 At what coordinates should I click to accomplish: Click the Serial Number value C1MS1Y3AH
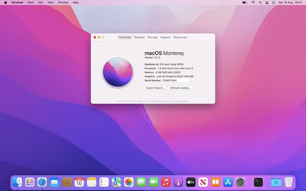170,80
